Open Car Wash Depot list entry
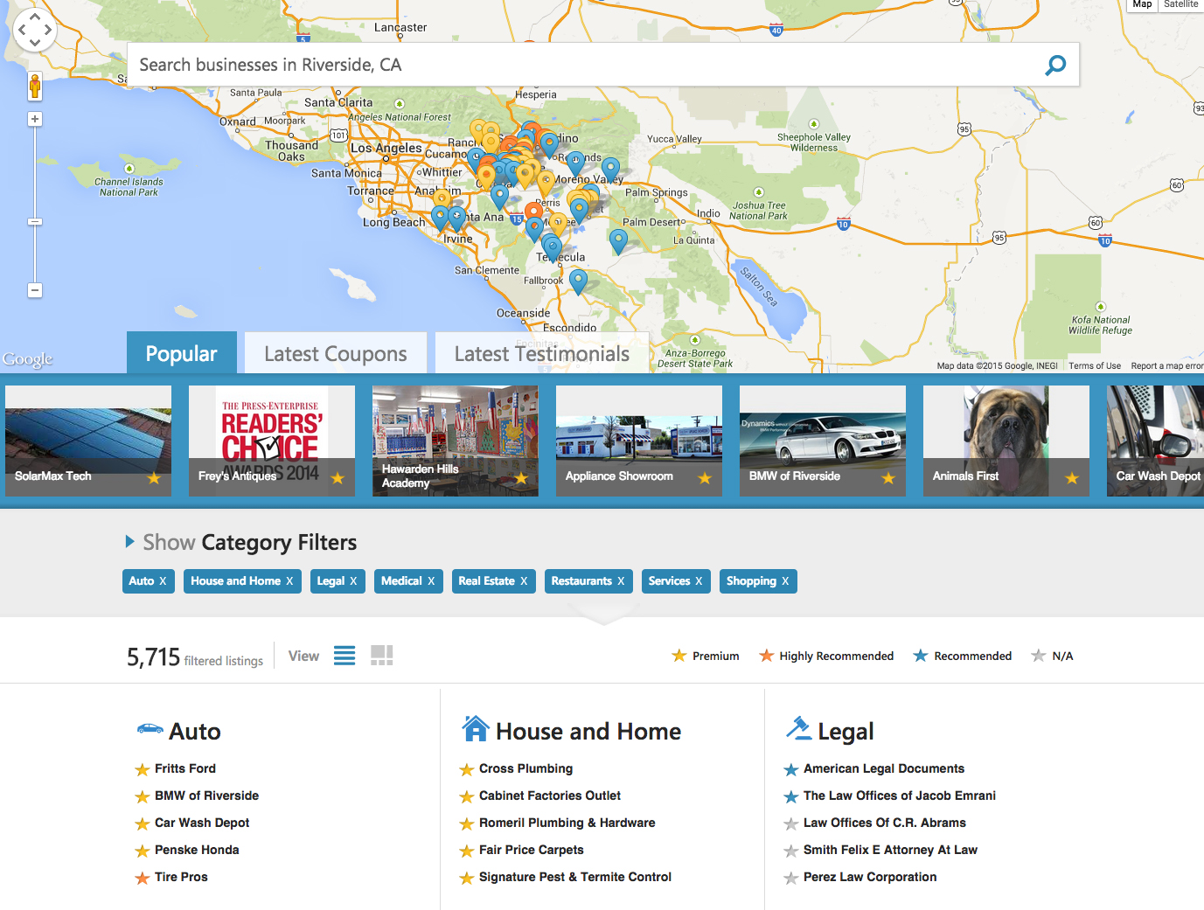The height and width of the screenshot is (910, 1204). [202, 823]
